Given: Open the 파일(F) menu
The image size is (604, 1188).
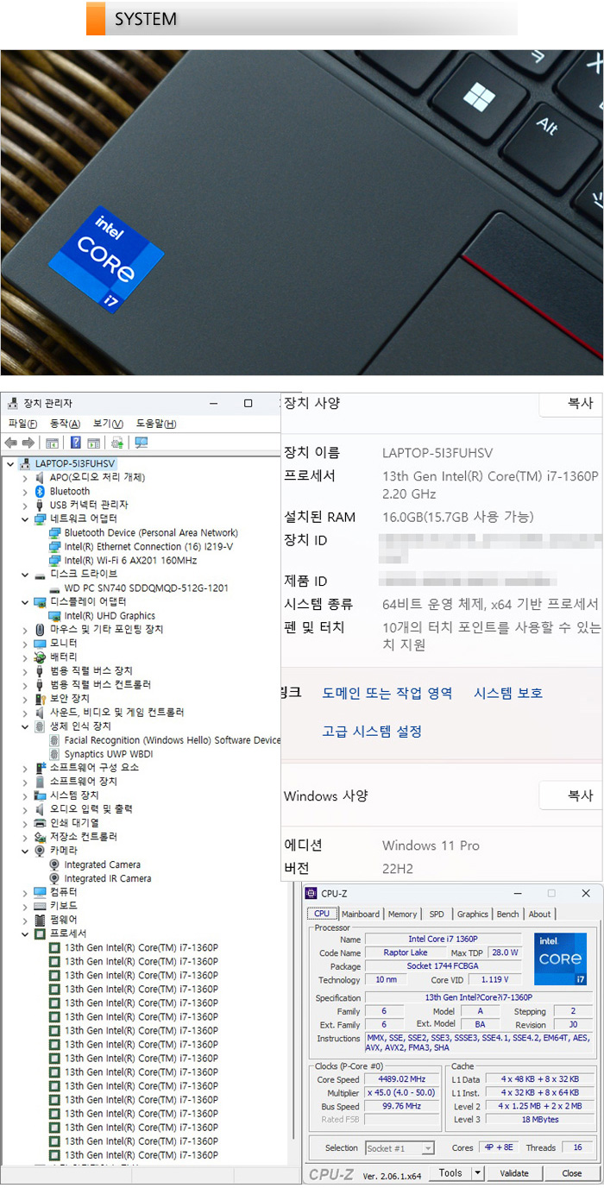Looking at the screenshot, I should click(22, 424).
